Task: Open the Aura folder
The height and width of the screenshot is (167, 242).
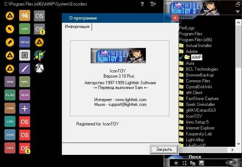Action: 190,63
